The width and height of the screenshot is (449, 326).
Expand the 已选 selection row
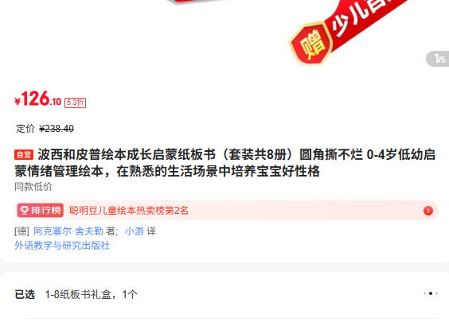[x=226, y=294]
